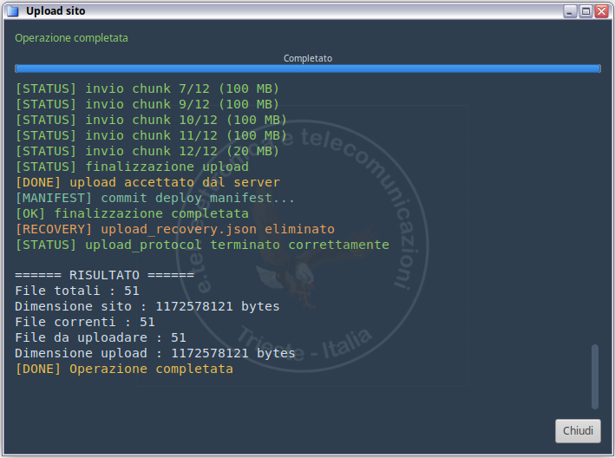The width and height of the screenshot is (615, 458).
Task: Click the 'Completato' progress label
Action: (308, 58)
